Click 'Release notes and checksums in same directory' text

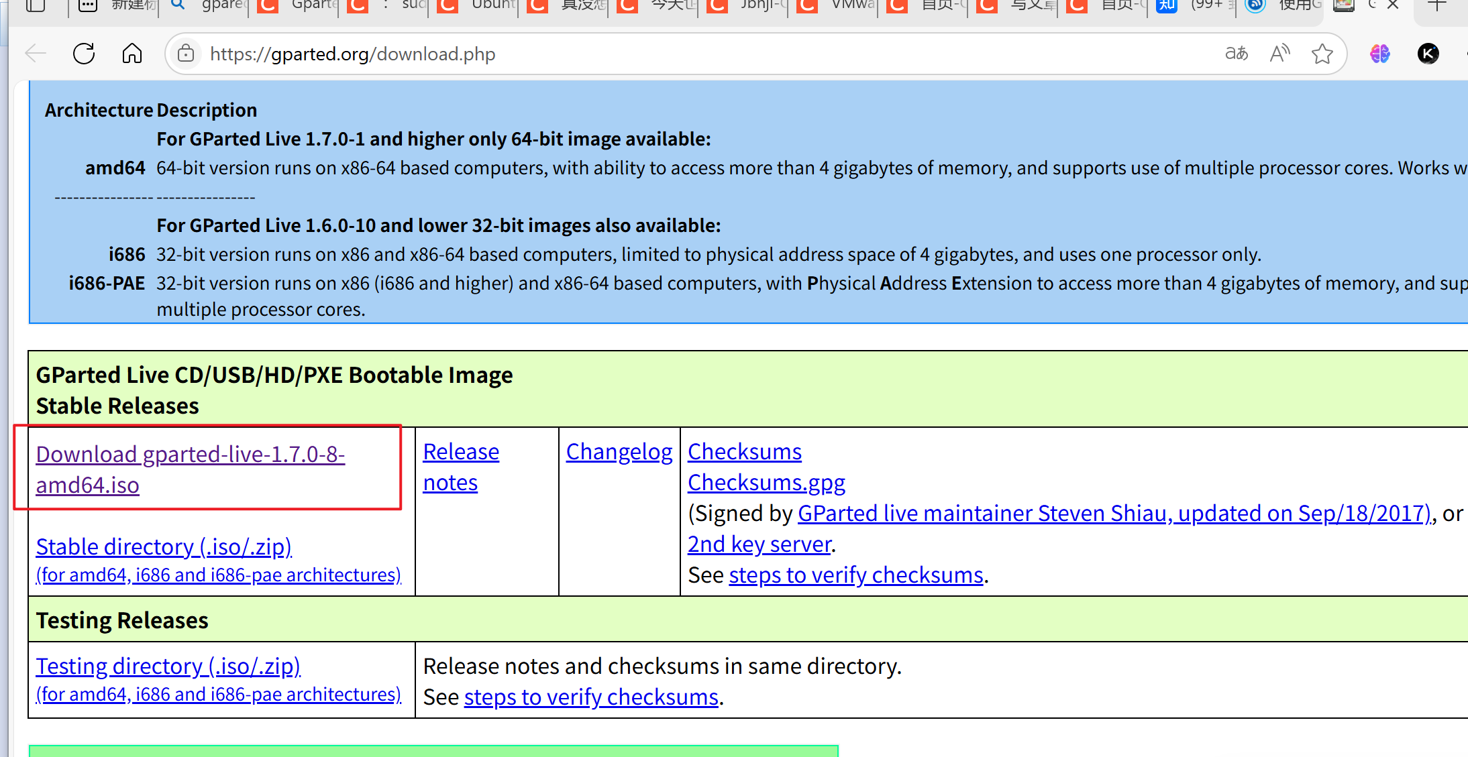(663, 666)
